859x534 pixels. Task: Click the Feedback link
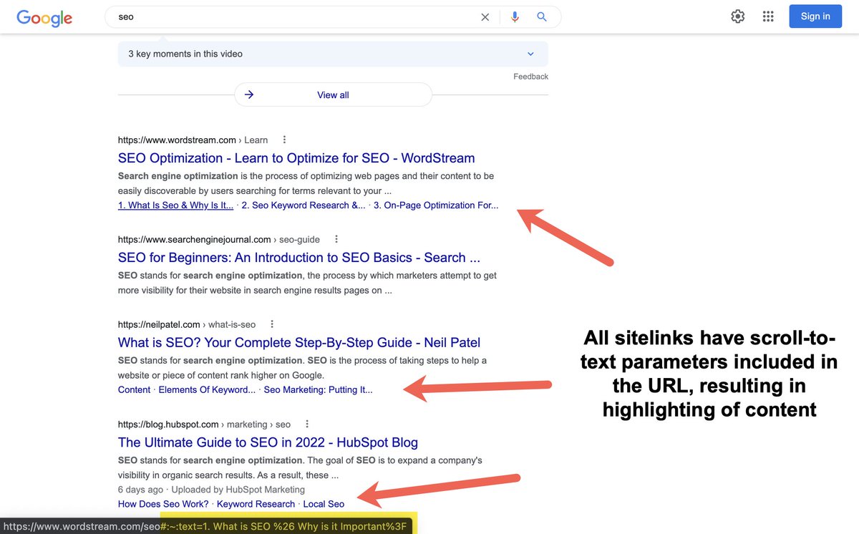click(530, 77)
